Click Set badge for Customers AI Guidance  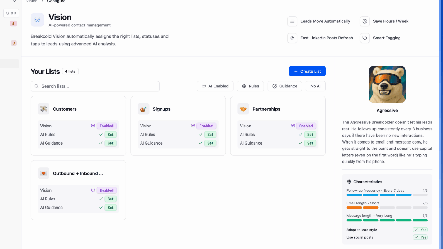point(110,143)
